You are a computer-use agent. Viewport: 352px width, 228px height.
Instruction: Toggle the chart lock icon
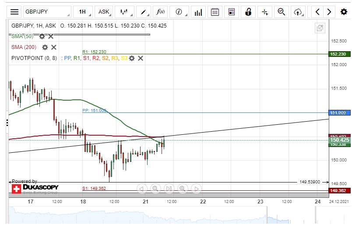(x=248, y=12)
